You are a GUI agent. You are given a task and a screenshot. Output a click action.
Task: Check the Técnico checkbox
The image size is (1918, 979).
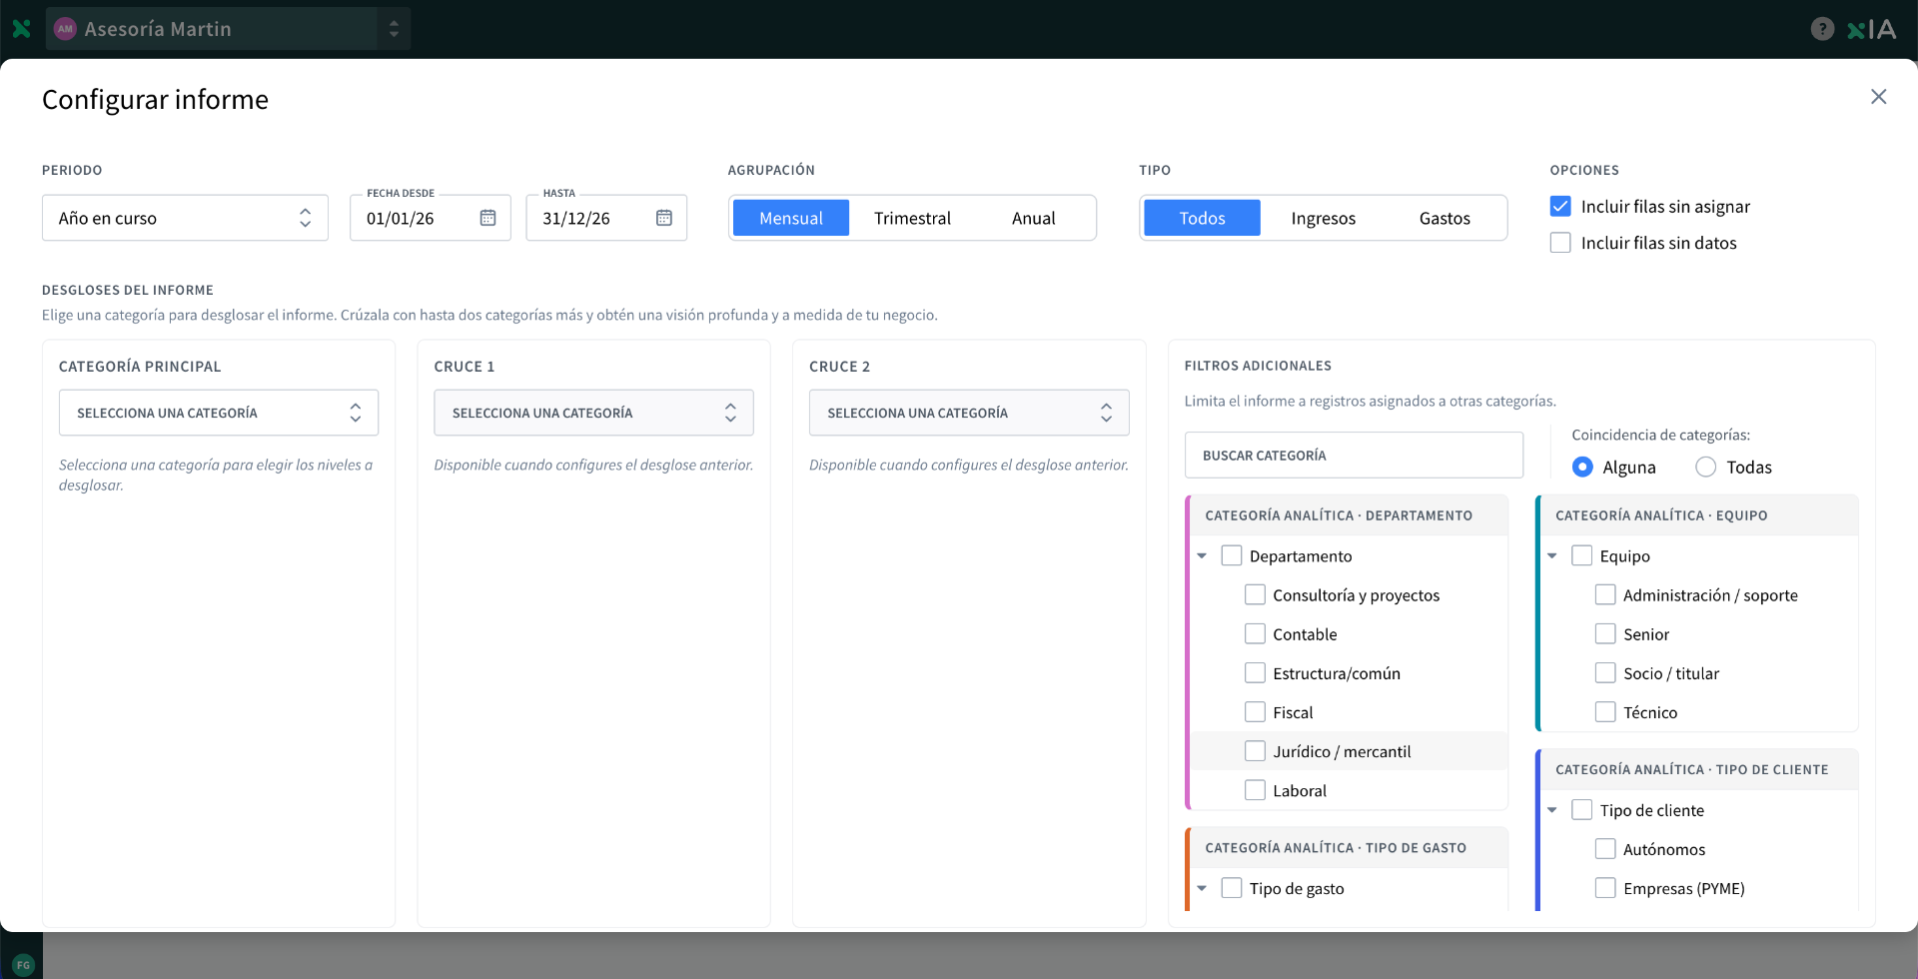click(1605, 711)
